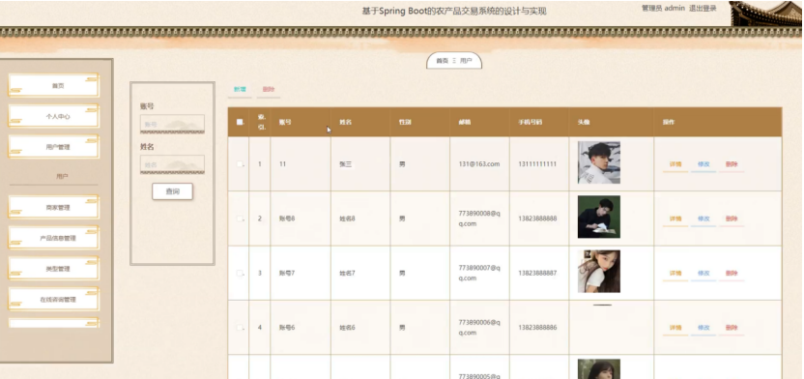Open the avatar photo of user 张三

(599, 162)
